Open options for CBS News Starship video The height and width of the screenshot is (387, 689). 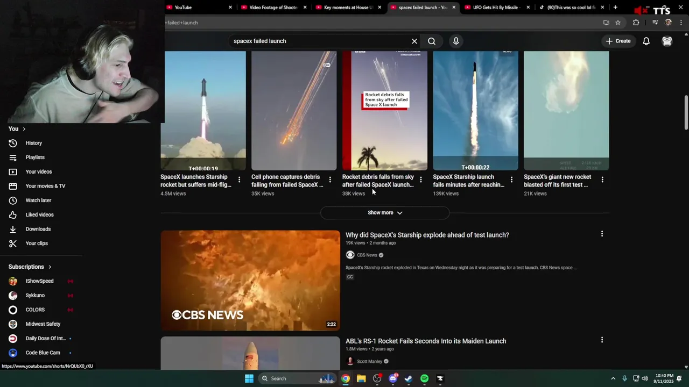pos(602,234)
